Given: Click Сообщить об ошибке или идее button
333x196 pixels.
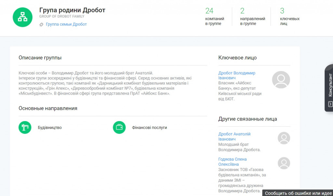Looking at the screenshot, I should 298,193.
